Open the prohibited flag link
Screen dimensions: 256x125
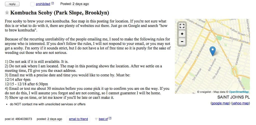(x=43, y=4)
